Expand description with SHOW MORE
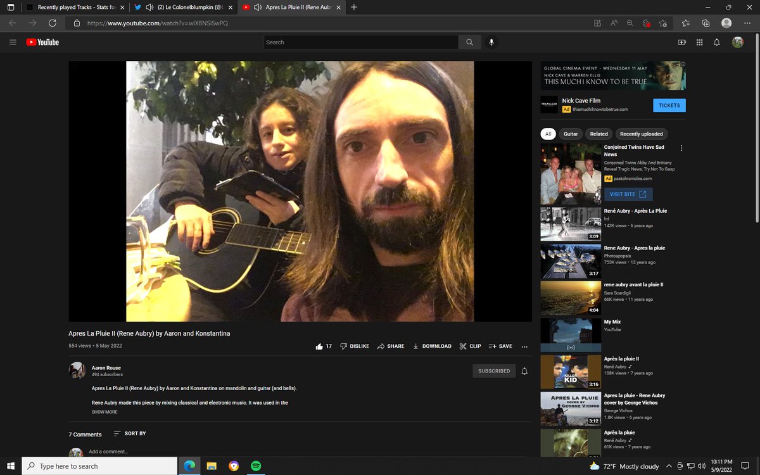This screenshot has width=760, height=475. (104, 412)
